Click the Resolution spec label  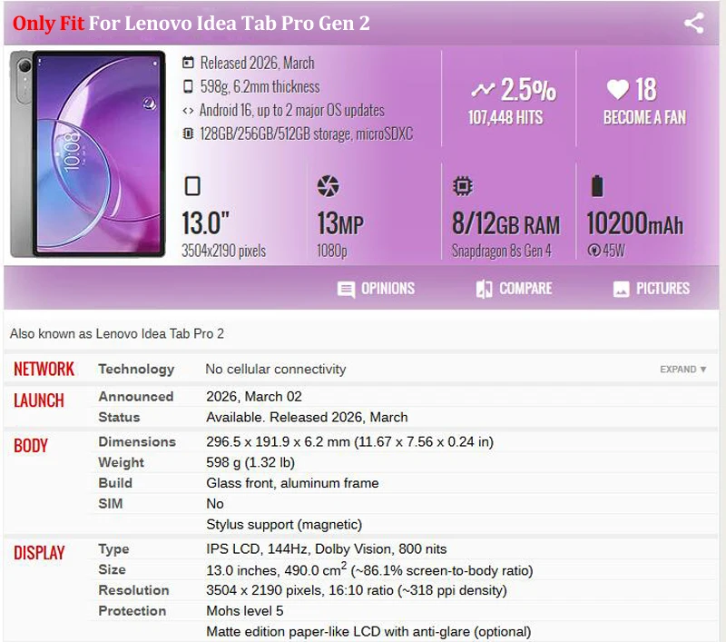133,590
